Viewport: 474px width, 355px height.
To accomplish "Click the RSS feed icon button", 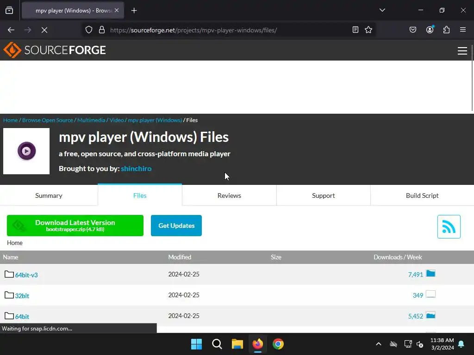I will tap(449, 226).
